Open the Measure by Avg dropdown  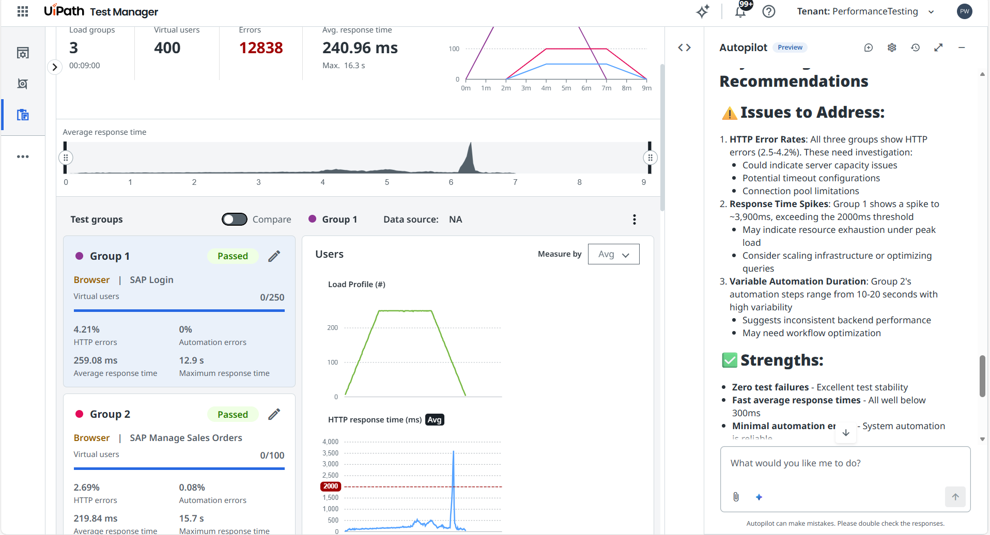613,254
